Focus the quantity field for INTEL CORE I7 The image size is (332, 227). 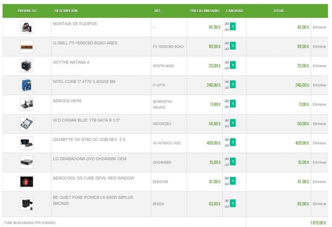(233, 85)
